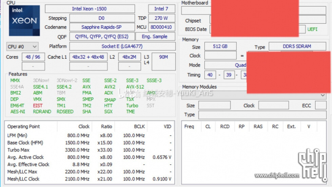Click the Eng. Sample field
Viewport: 332px width, 187px height.
[155, 36]
